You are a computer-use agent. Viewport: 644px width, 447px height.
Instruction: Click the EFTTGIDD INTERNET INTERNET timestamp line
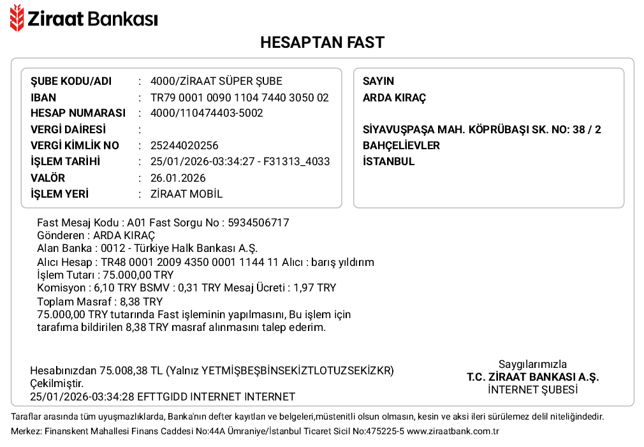pyautogui.click(x=163, y=397)
